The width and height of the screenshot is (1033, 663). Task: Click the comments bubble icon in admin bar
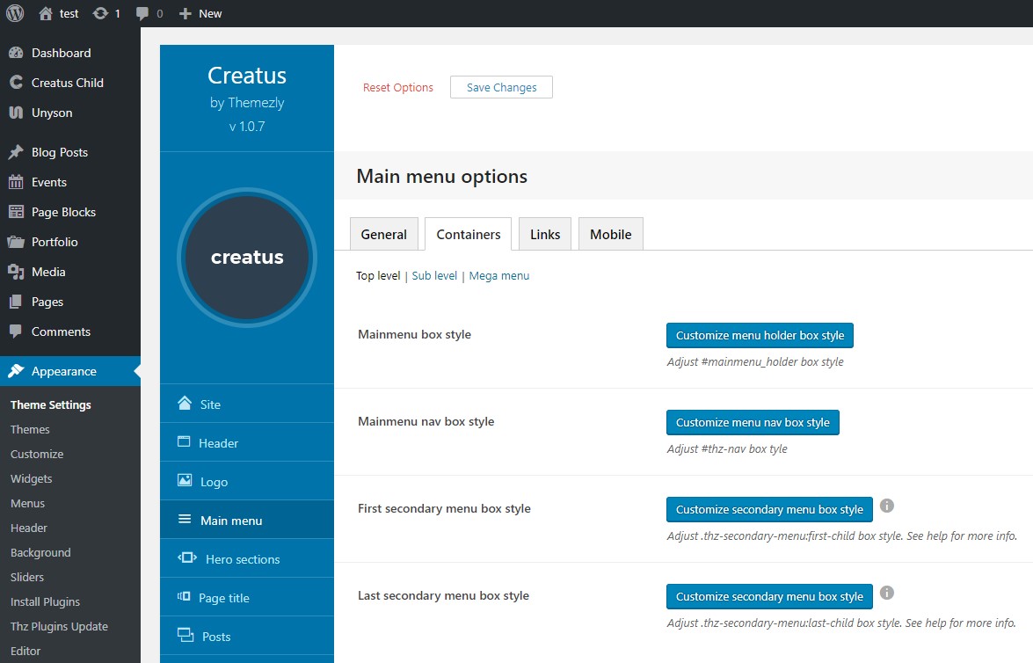click(x=142, y=14)
